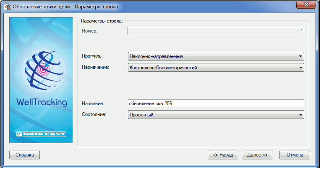This screenshot has height=169, width=321.
Task: Click the Параметры ствола: group heading
Action: 101,20
